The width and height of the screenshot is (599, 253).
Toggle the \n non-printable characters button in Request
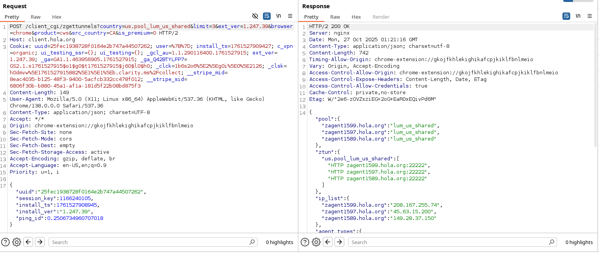278,16
